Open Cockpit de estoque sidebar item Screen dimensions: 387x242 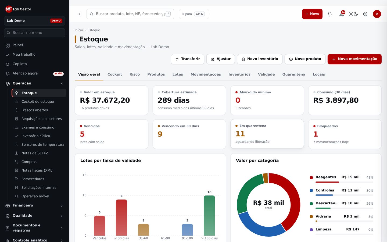[x=39, y=102]
